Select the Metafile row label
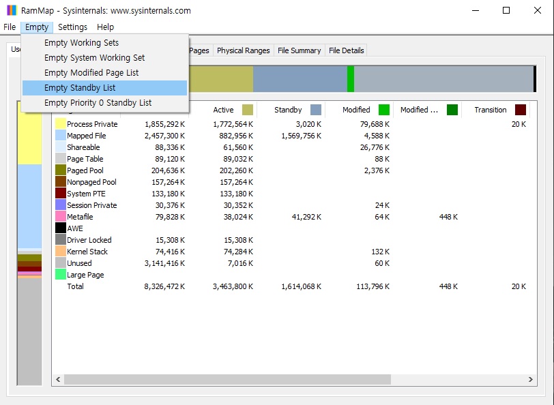 point(80,217)
